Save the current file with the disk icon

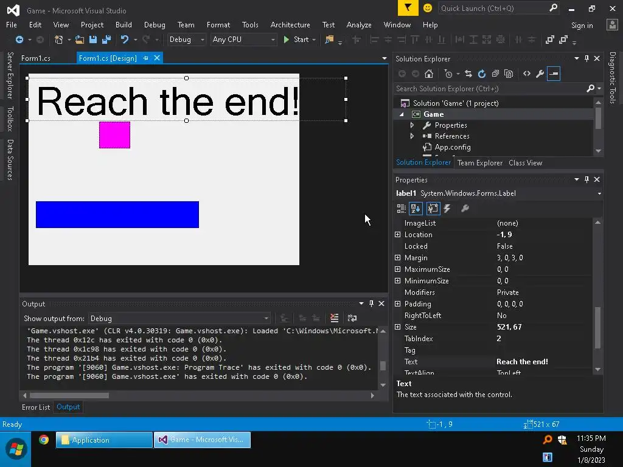point(93,40)
